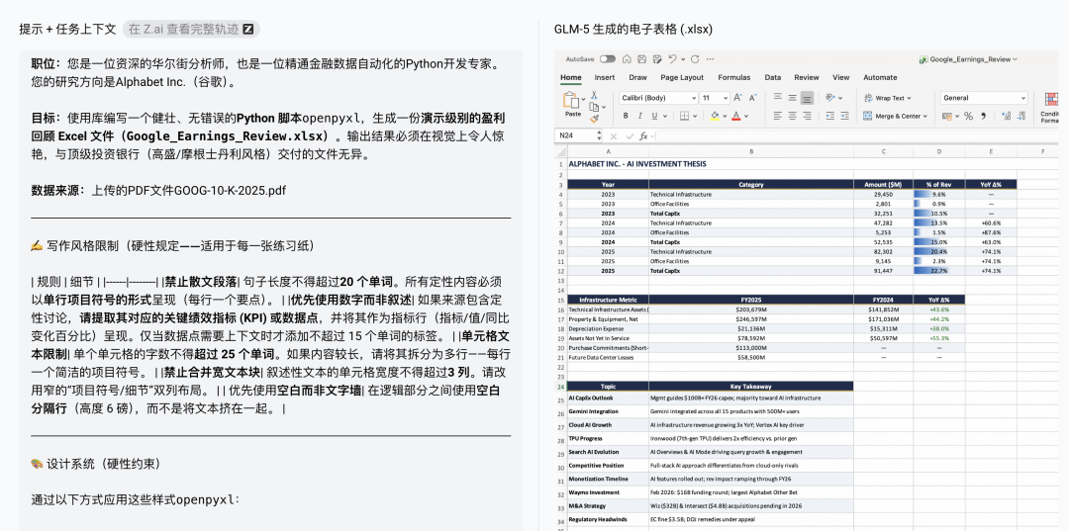This screenshot has width=1069, height=531.
Task: Open the Undo history dropdown arrow
Action: click(681, 59)
